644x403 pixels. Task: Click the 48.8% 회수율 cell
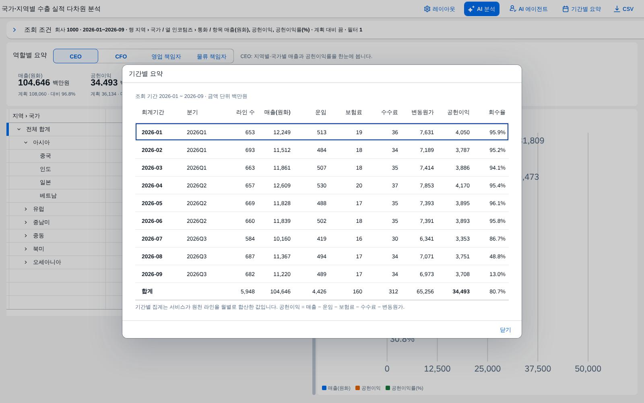(497, 256)
